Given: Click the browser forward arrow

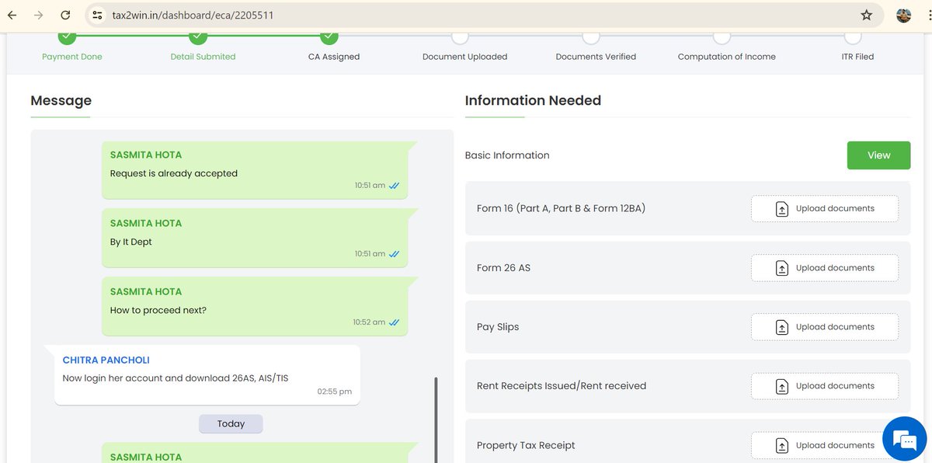Looking at the screenshot, I should [x=39, y=15].
